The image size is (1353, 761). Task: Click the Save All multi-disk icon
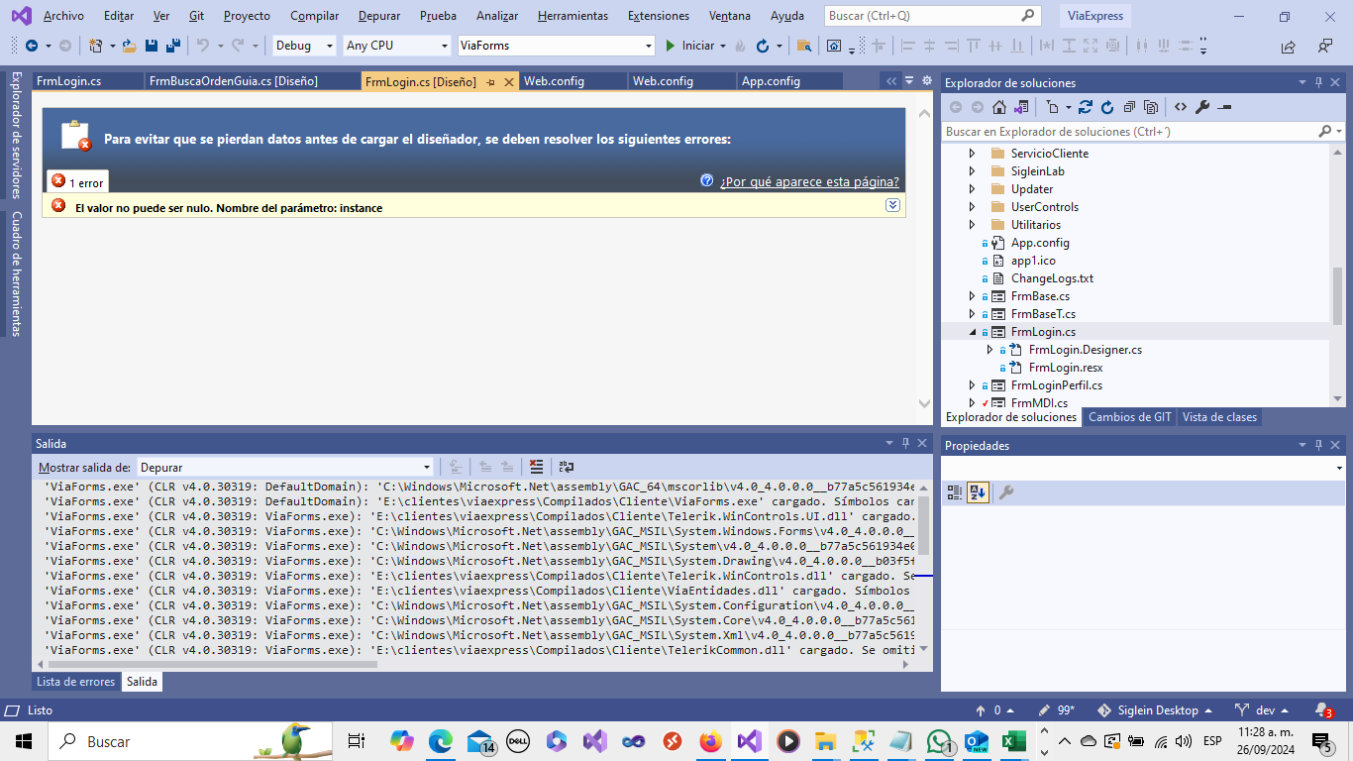coord(173,46)
